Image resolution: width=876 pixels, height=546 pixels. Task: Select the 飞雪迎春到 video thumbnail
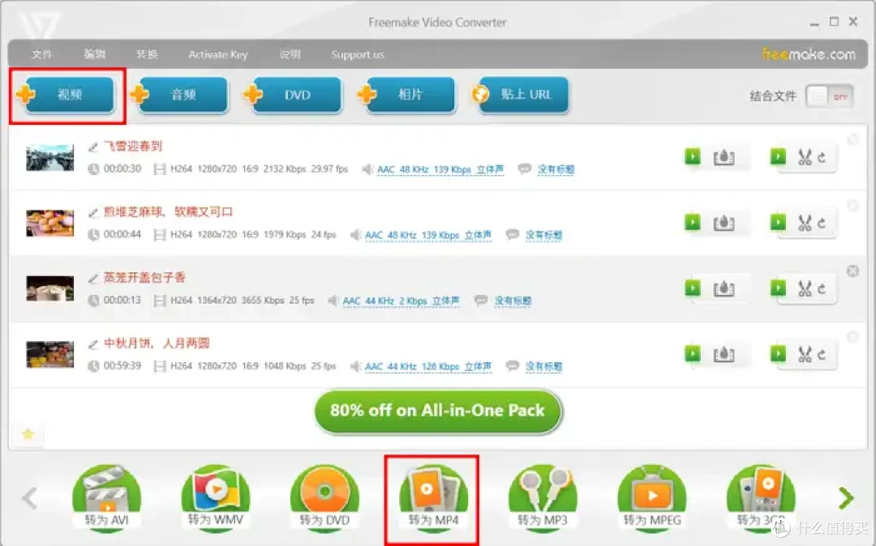49,157
